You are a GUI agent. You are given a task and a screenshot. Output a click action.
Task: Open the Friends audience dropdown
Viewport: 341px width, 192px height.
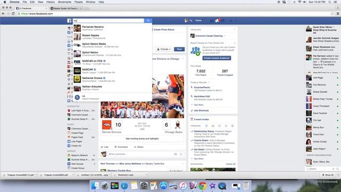[164, 49]
